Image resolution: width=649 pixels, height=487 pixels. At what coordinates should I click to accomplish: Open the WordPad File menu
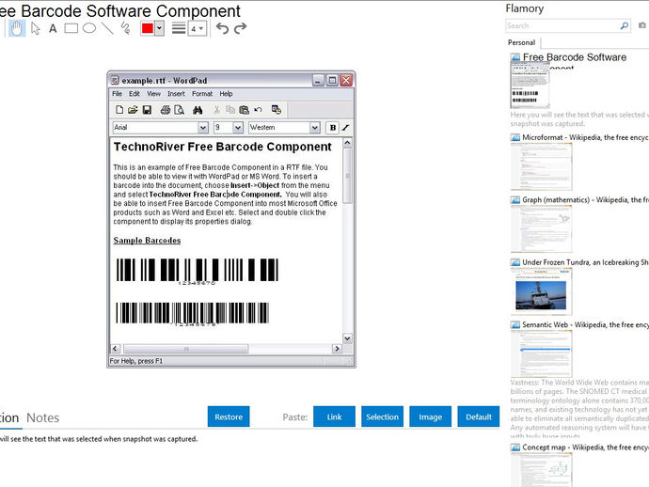point(118,94)
